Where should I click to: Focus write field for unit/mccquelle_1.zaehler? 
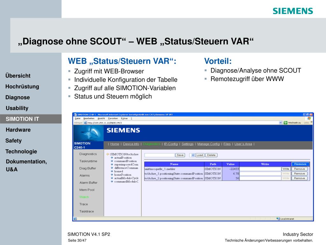[x=260, y=169]
